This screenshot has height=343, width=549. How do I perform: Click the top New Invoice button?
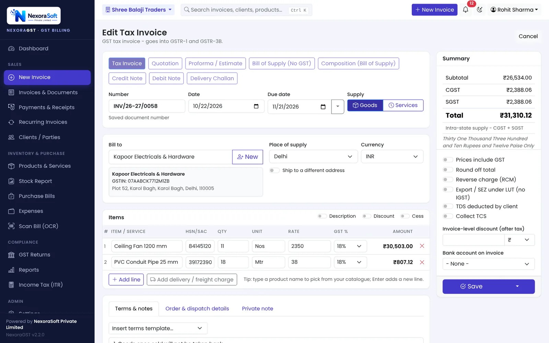434,10
